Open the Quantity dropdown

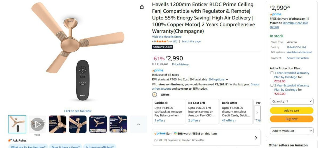pyautogui.click(x=291, y=101)
